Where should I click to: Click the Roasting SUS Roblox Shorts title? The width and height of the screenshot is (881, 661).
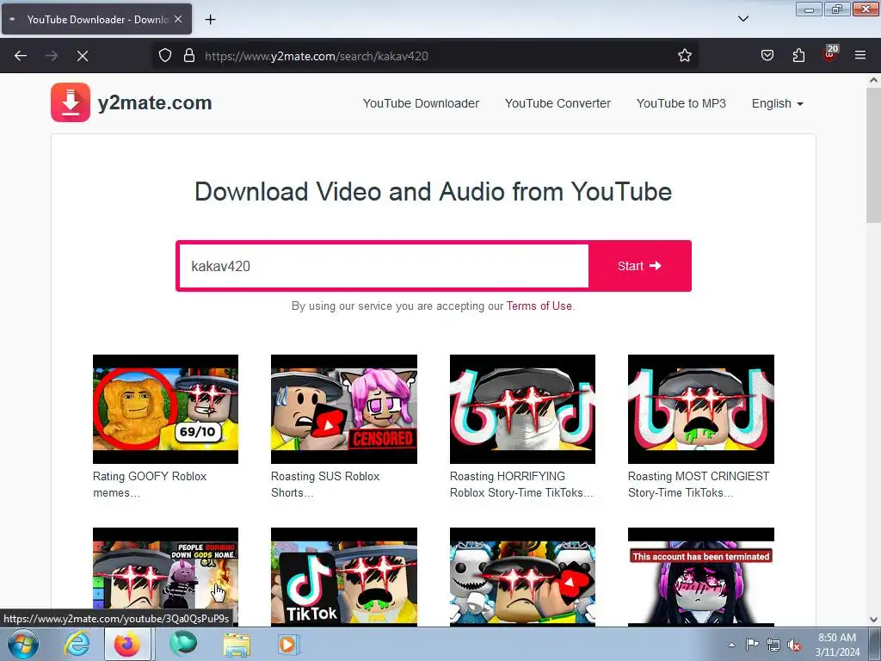click(325, 485)
